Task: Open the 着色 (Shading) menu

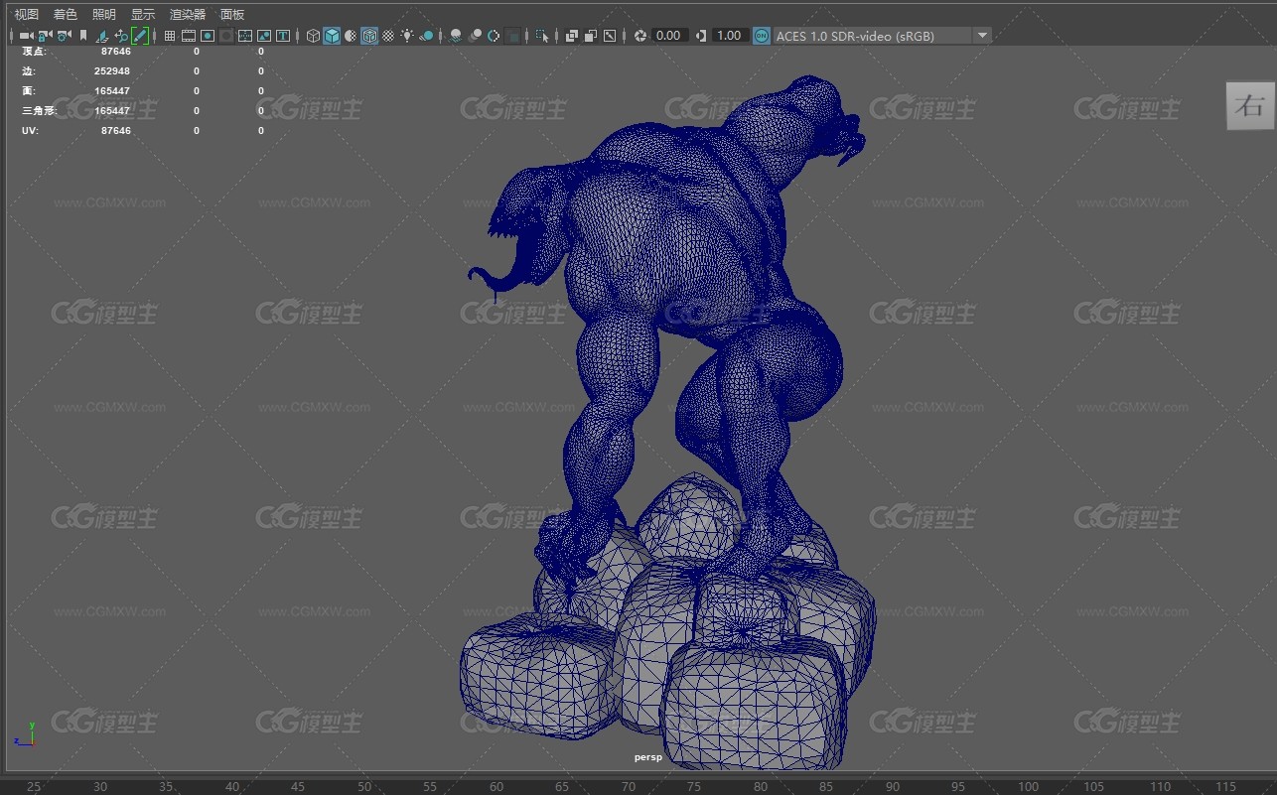Action: [66, 14]
